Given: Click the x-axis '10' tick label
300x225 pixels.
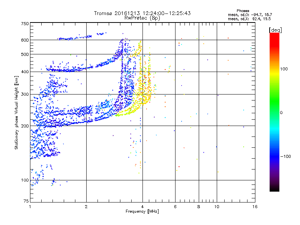Looking at the screenshot, I should pos(217,207).
